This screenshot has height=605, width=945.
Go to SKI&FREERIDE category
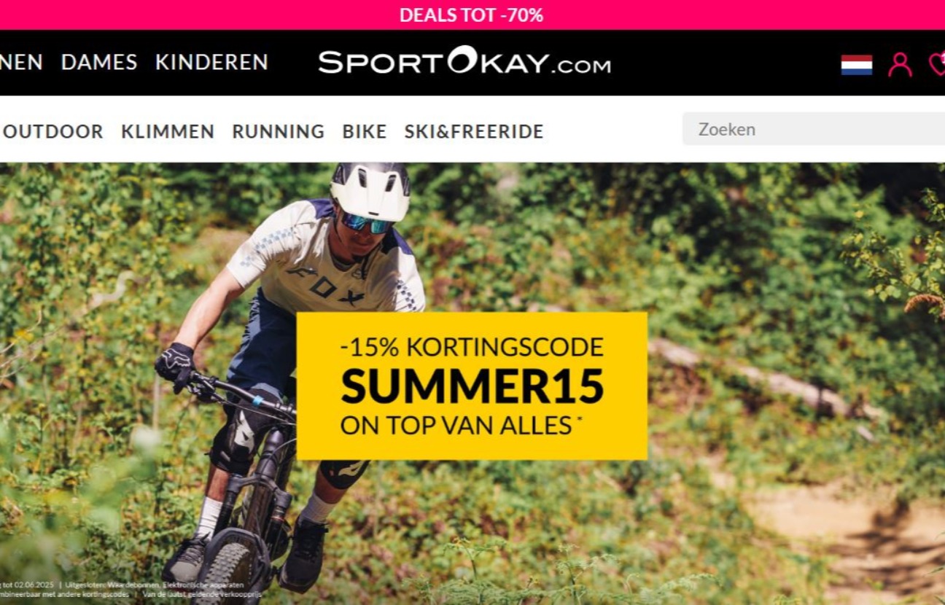[x=474, y=132]
